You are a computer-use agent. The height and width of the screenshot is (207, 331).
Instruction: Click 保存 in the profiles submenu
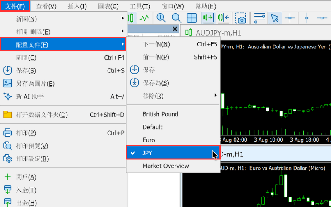[x=173, y=70]
